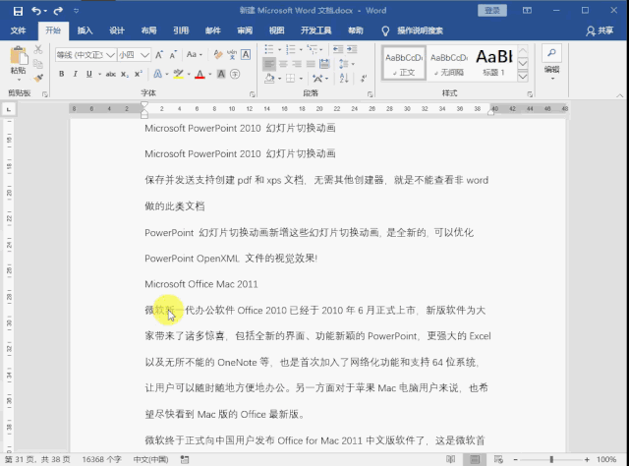Increase font size with the grow font icon
Image resolution: width=629 pixels, height=466 pixels.
pos(159,55)
